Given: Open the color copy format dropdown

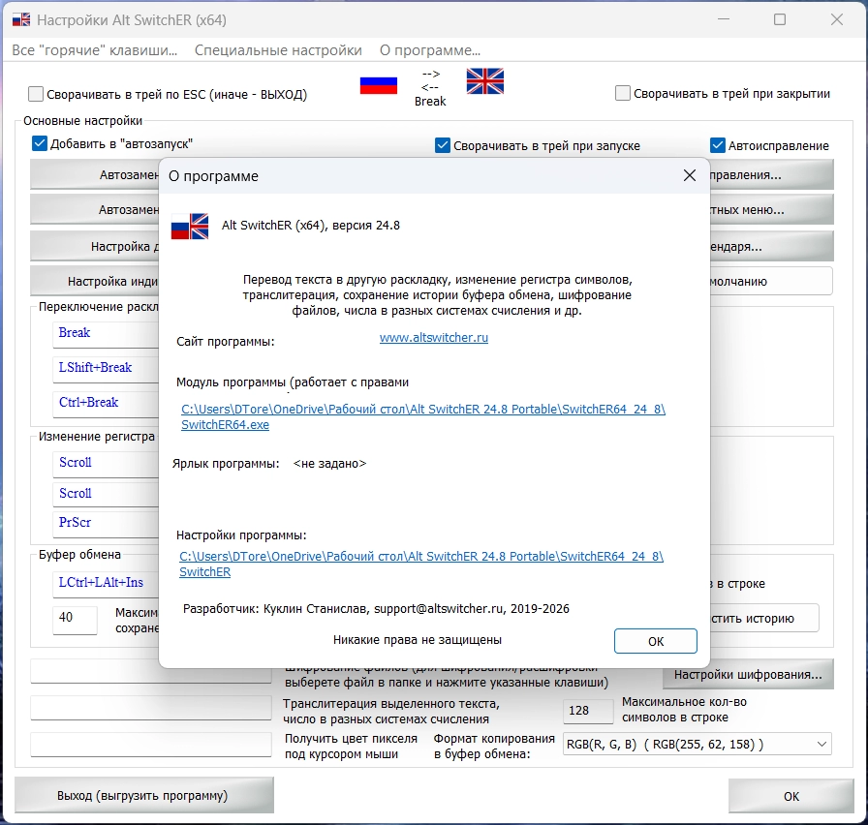Looking at the screenshot, I should tap(697, 745).
